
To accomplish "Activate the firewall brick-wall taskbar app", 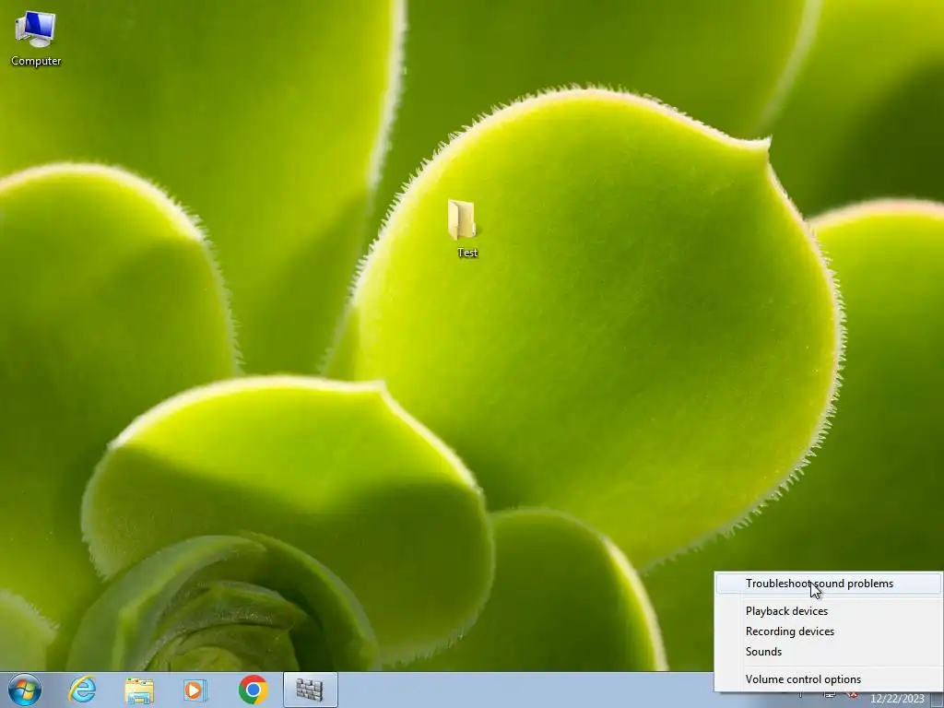I will coord(310,690).
